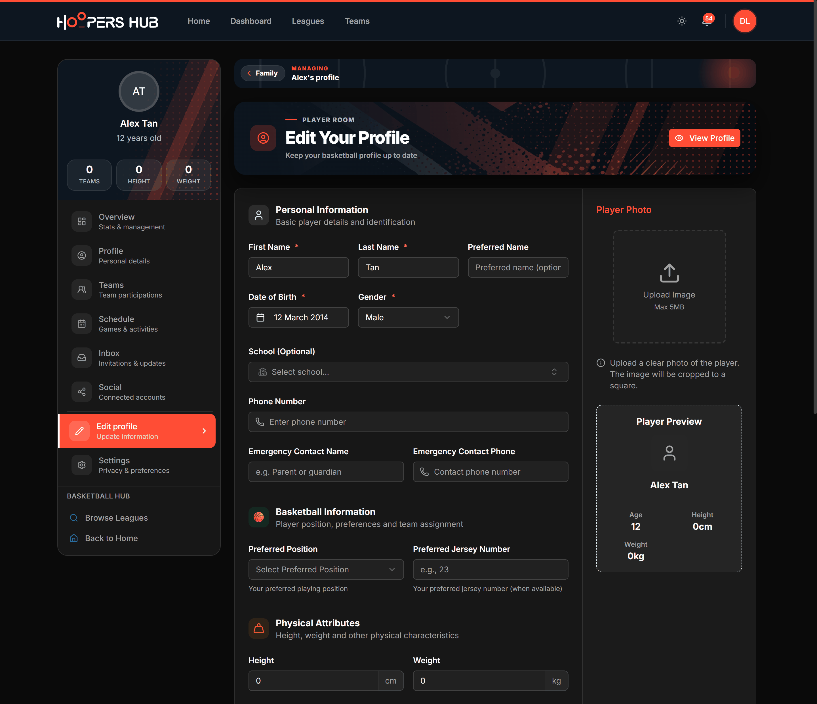This screenshot has width=817, height=704.
Task: Toggle the light/dark theme sun icon
Action: point(682,21)
